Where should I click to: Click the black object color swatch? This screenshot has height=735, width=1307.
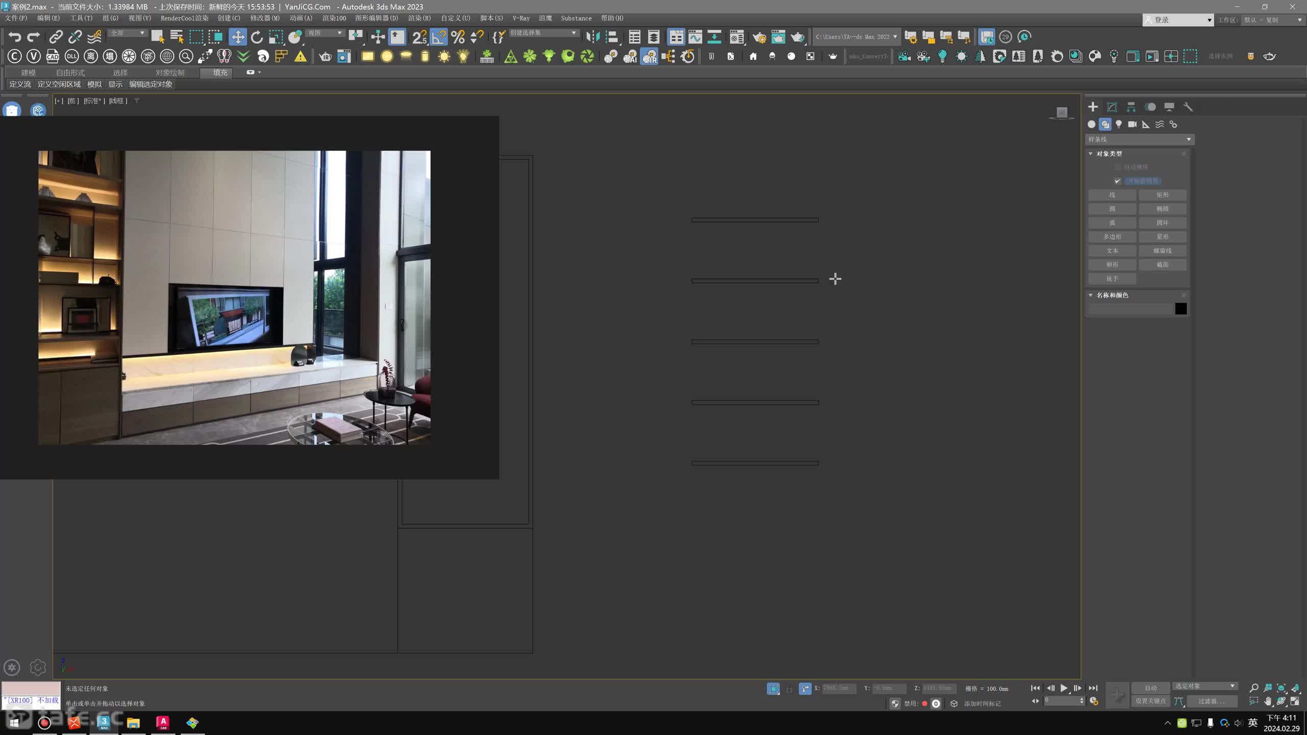pyautogui.click(x=1181, y=309)
